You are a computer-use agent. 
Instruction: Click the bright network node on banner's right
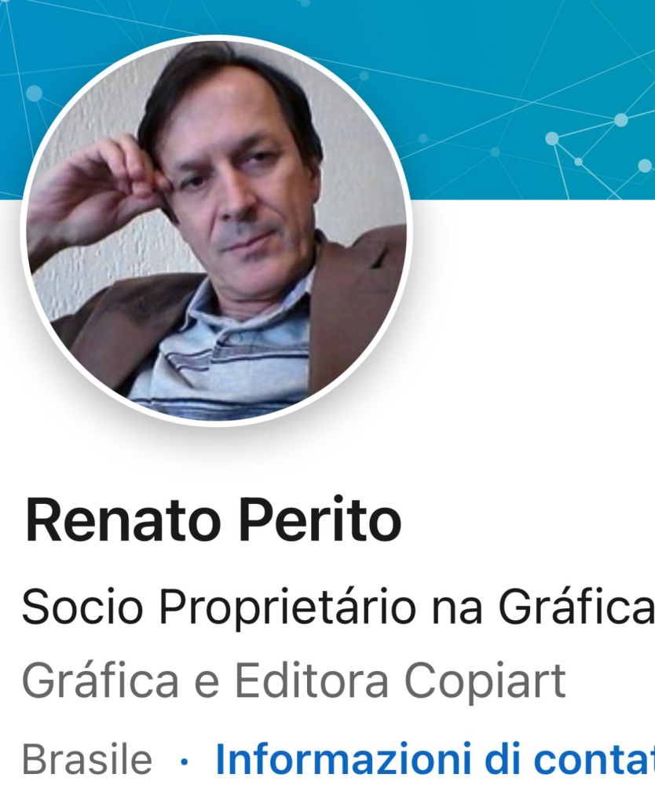(621, 120)
